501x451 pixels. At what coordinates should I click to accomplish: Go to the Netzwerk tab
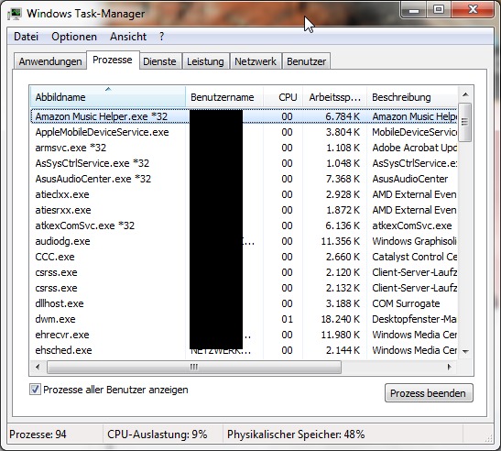pyautogui.click(x=256, y=61)
